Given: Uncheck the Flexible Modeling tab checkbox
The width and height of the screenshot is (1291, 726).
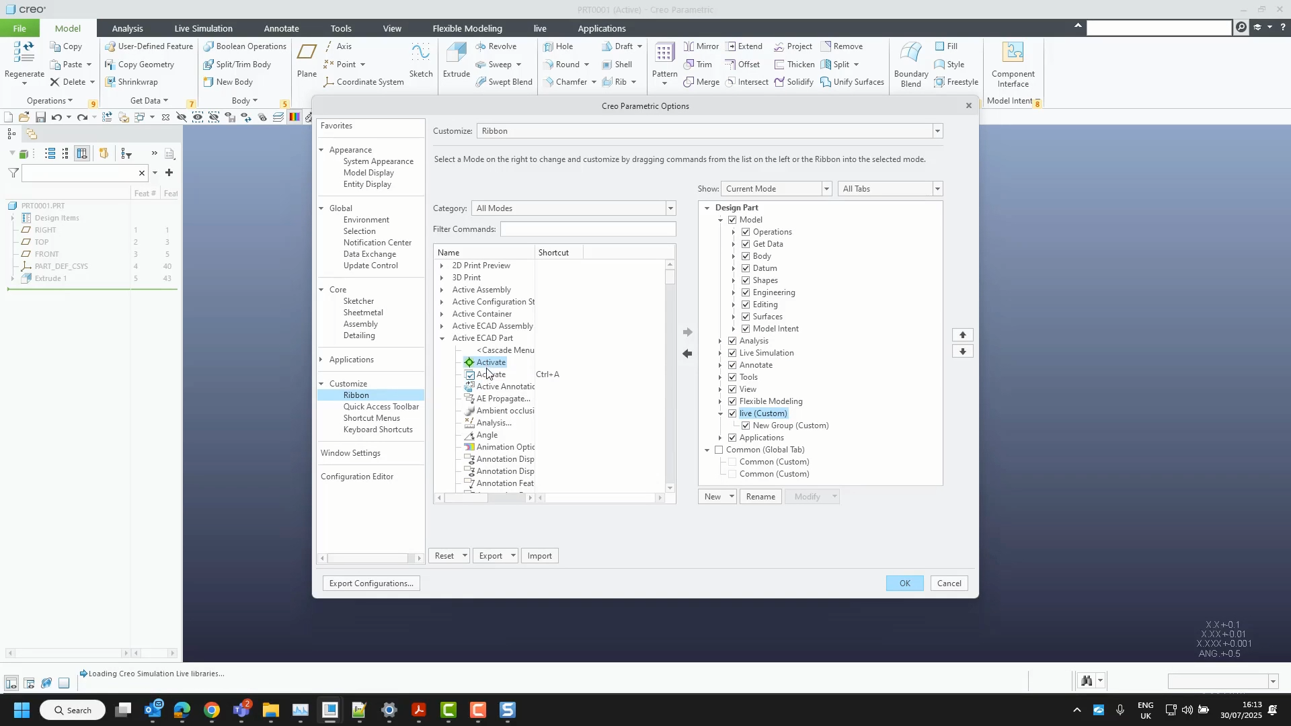Looking at the screenshot, I should click(732, 401).
